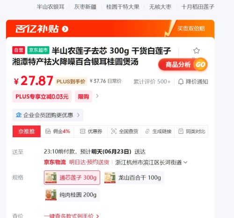The height and width of the screenshot is (218, 234).
Task: Expand the 长河街道 delivery address dropdown
Action: (x=185, y=162)
